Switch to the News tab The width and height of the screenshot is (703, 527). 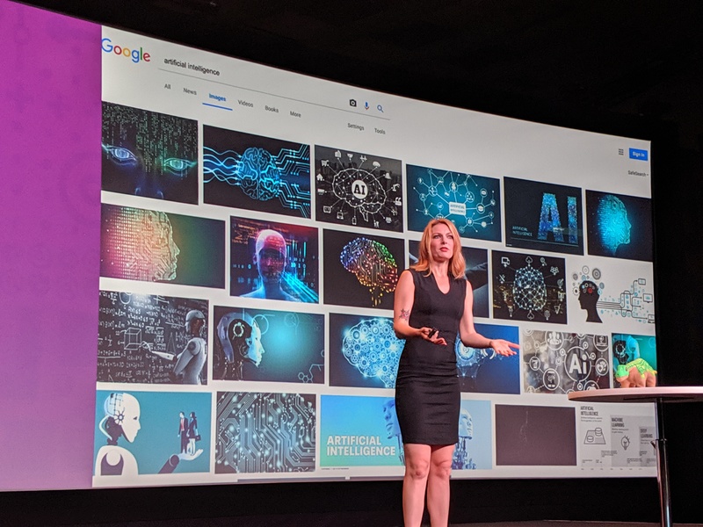190,91
